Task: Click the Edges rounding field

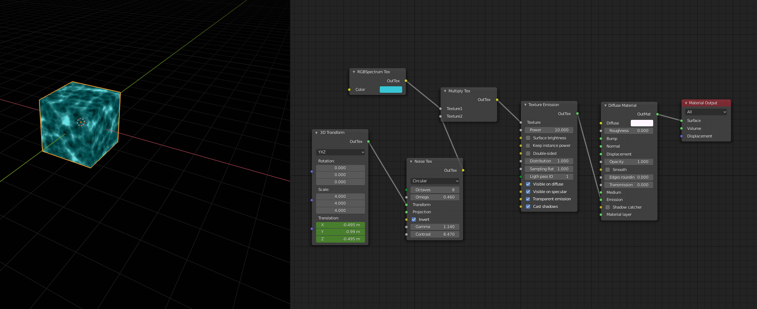Action: (629, 177)
